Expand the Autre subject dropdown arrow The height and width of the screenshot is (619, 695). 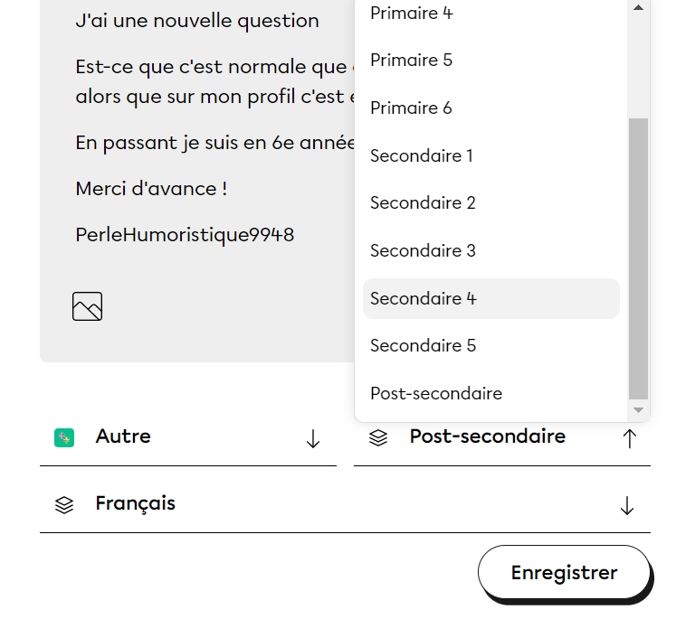pos(313,439)
